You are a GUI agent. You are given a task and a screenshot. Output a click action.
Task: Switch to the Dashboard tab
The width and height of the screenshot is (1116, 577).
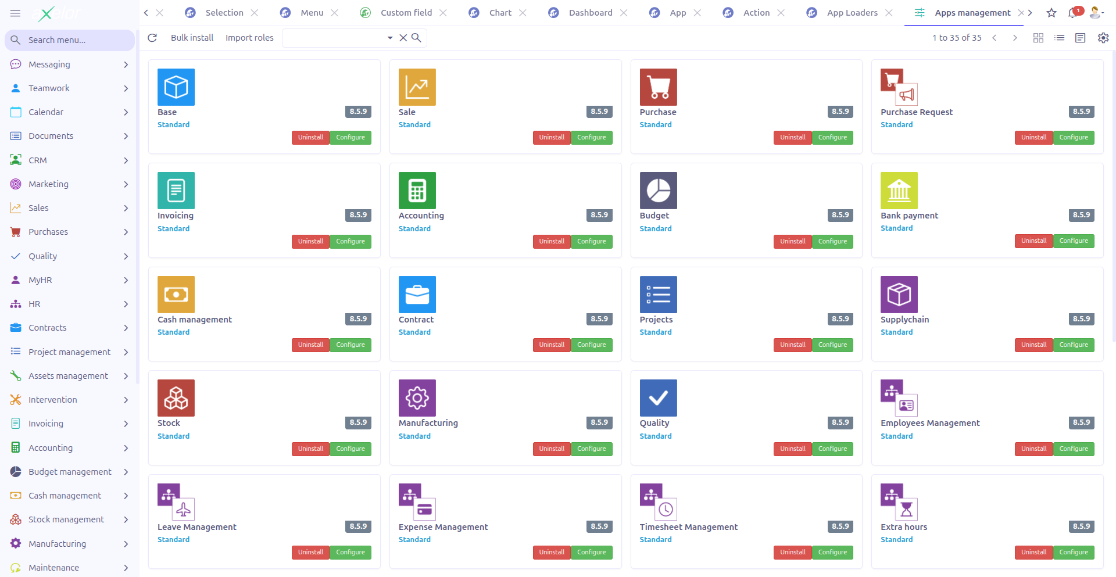tap(591, 12)
